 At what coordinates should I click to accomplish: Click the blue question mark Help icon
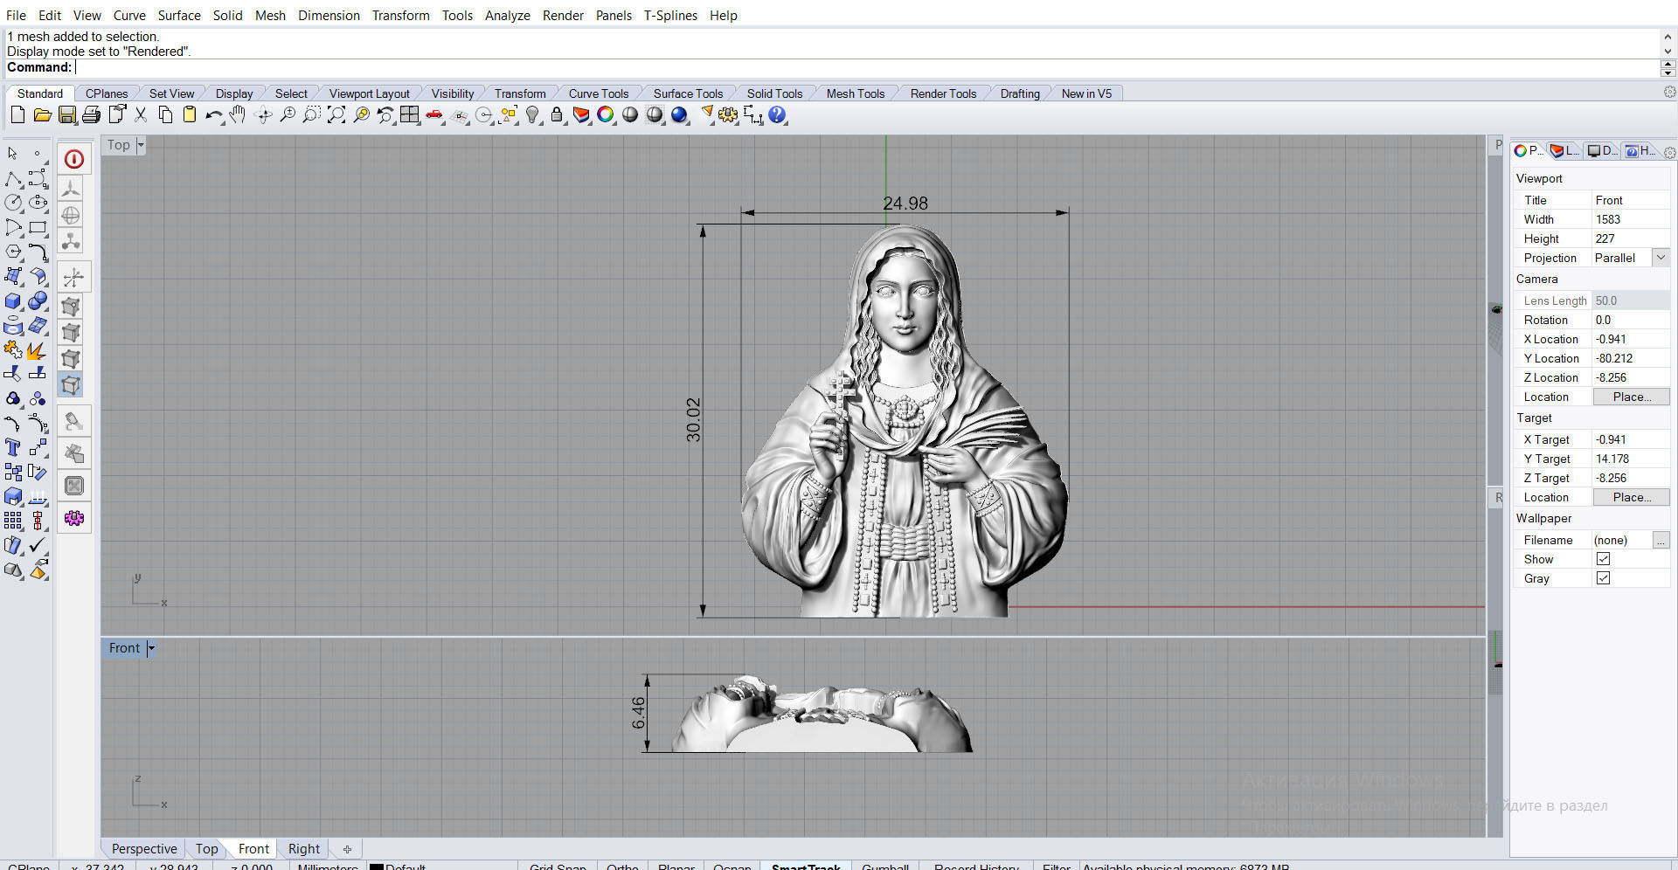[x=777, y=114]
